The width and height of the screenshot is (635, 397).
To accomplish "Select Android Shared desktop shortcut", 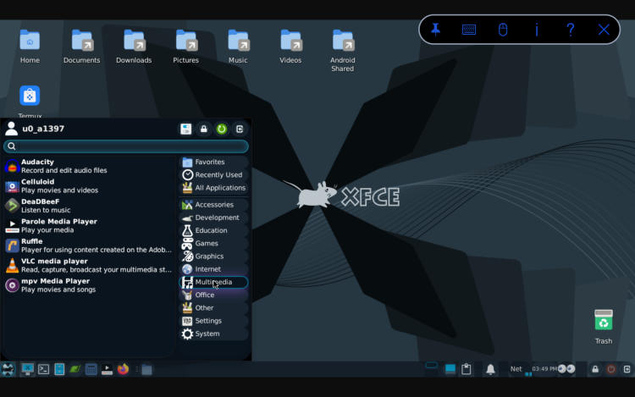I will pos(343,51).
